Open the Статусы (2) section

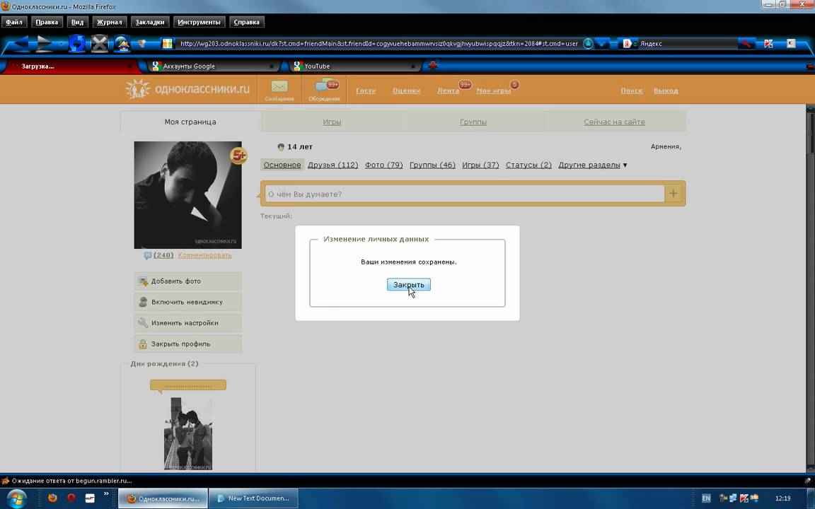(x=528, y=165)
